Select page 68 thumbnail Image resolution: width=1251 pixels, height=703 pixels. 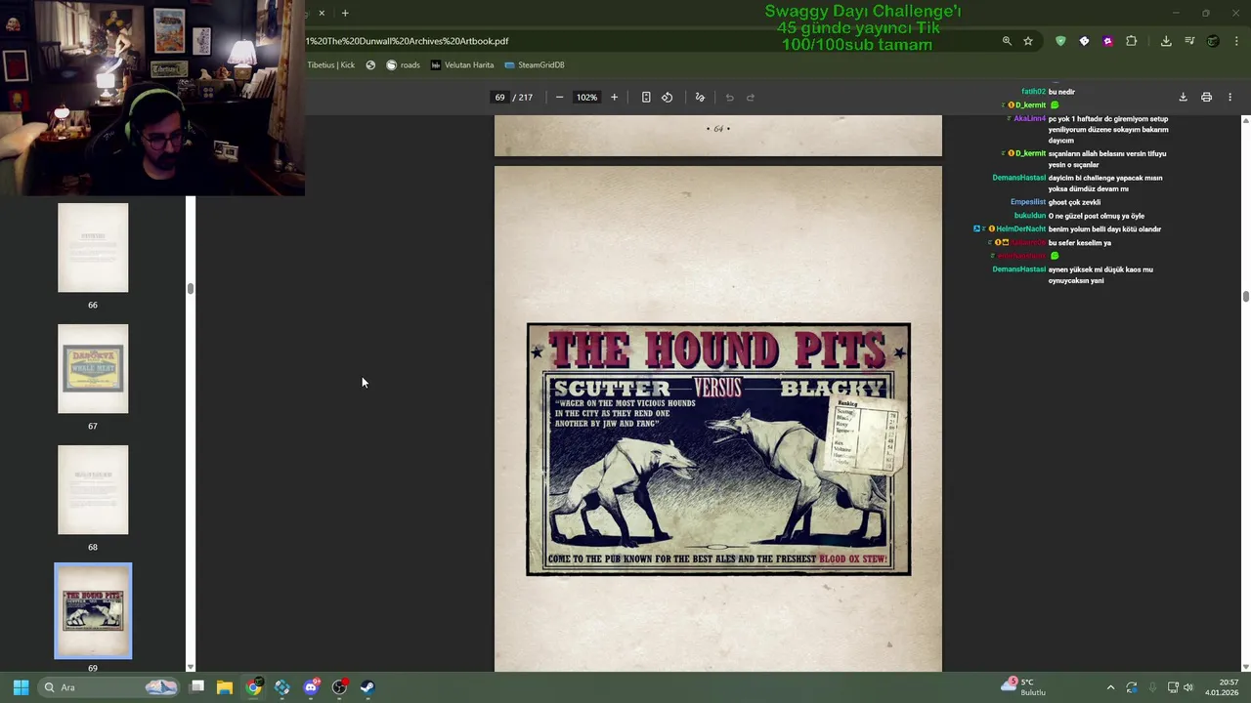(x=93, y=490)
